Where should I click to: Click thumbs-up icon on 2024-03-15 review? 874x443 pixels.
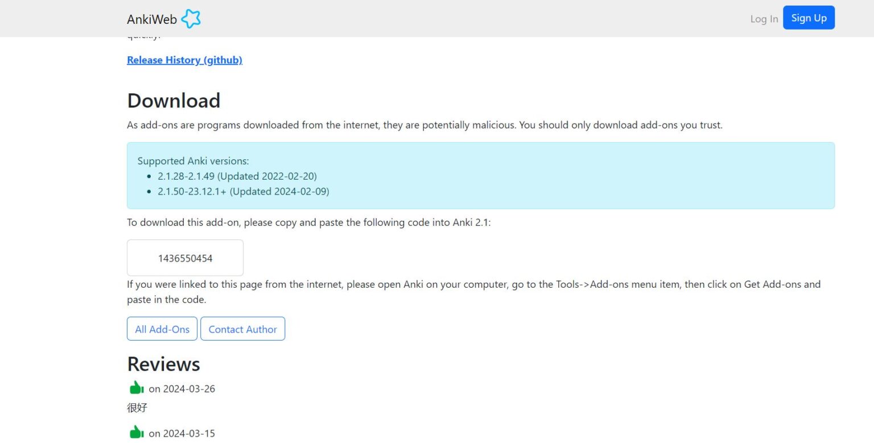tap(136, 433)
